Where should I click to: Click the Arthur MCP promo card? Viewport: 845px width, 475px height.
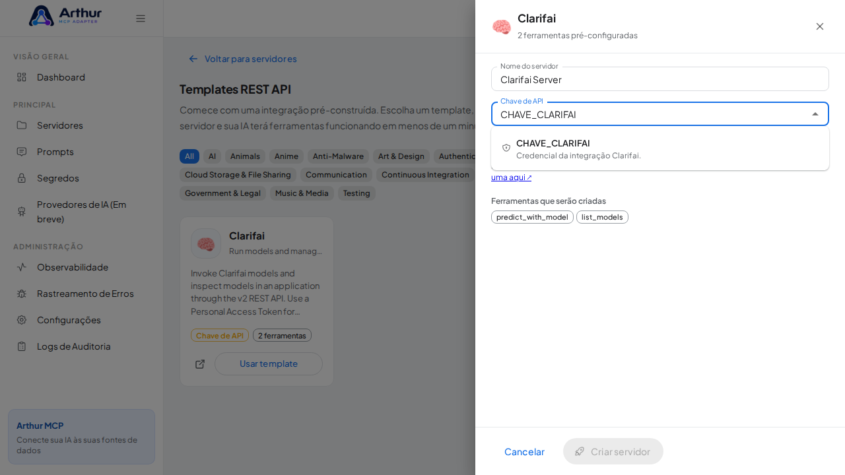(81, 437)
